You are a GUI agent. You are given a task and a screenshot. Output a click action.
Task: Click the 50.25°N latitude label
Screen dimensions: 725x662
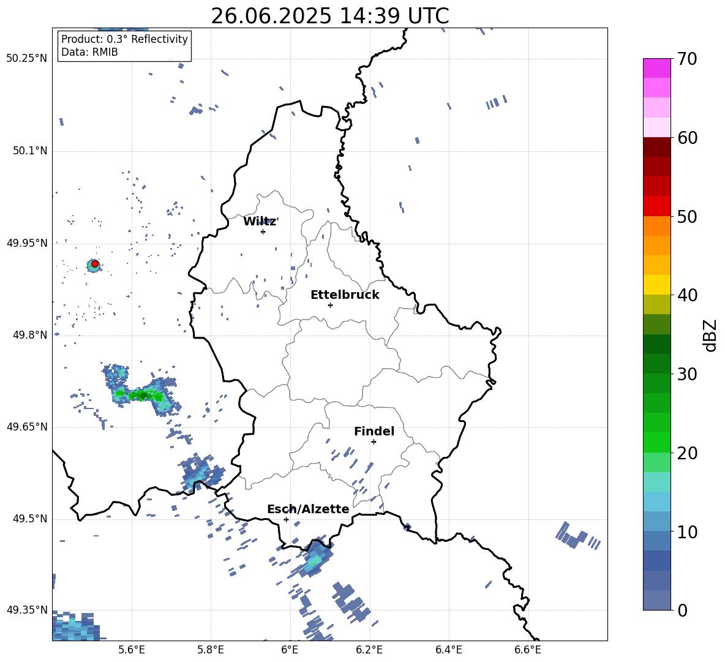(x=27, y=59)
